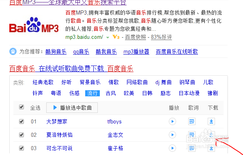
Task: Open artist 崔子格
Action: click(x=115, y=148)
